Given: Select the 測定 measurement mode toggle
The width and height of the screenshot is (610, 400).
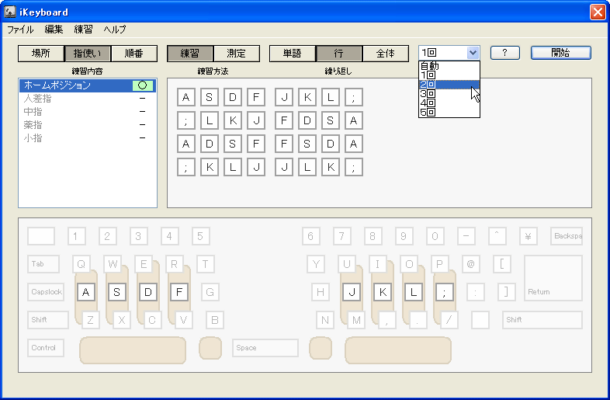Looking at the screenshot, I should 237,54.
